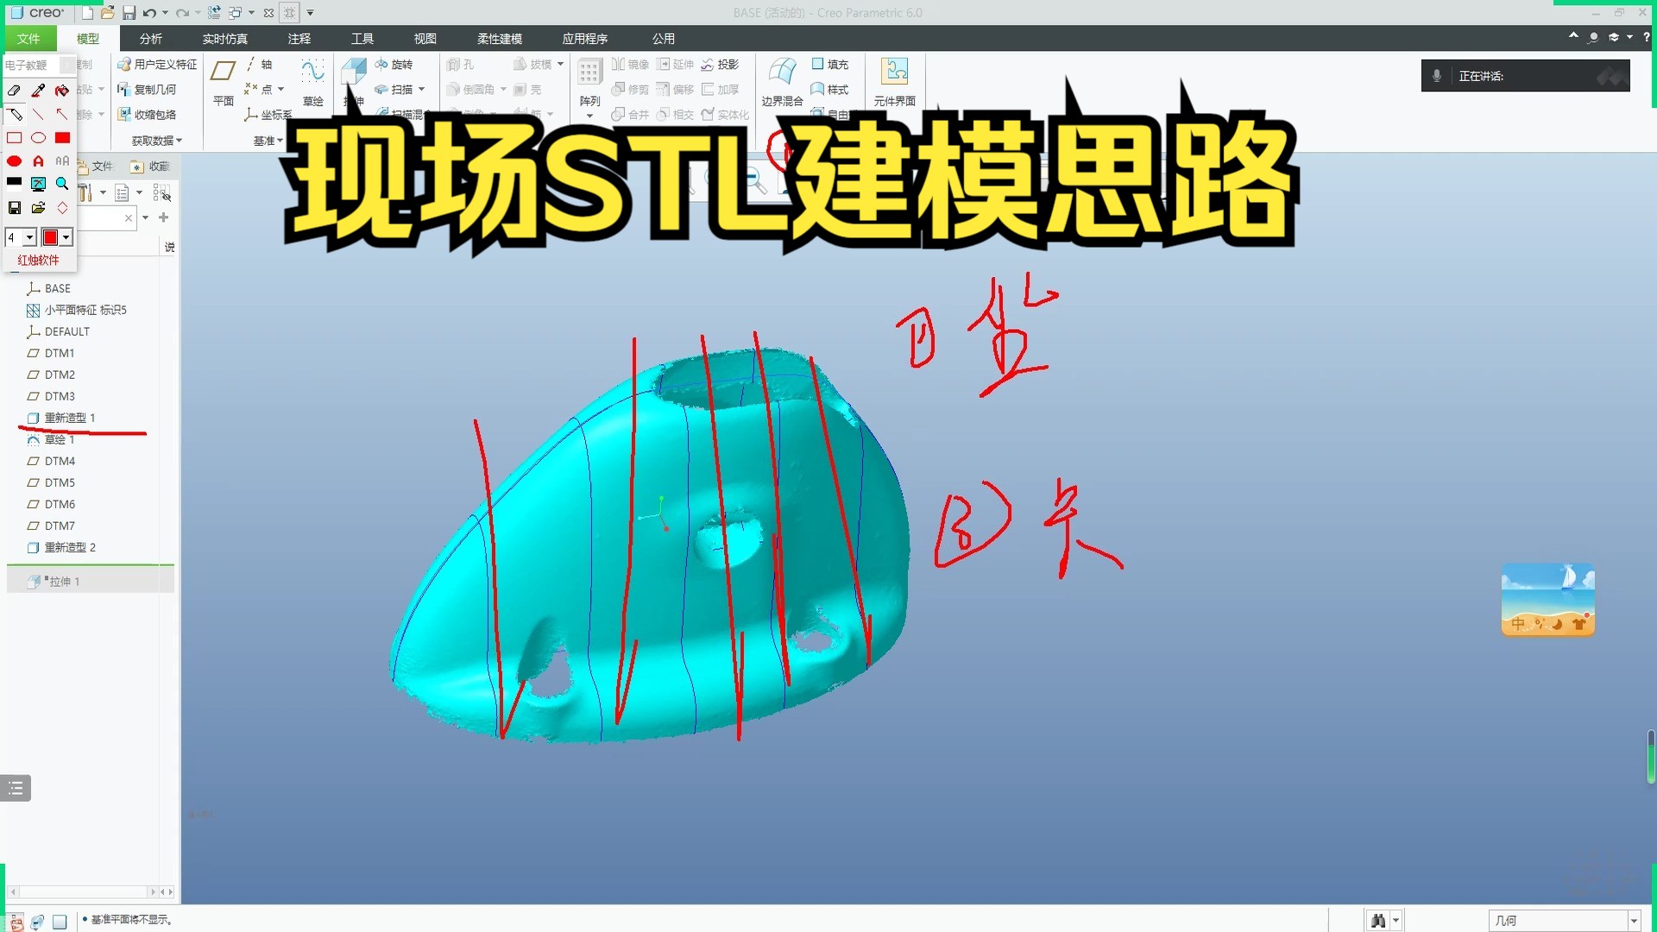Open the 扫描 (Sweep) dropdown arrow

(422, 89)
